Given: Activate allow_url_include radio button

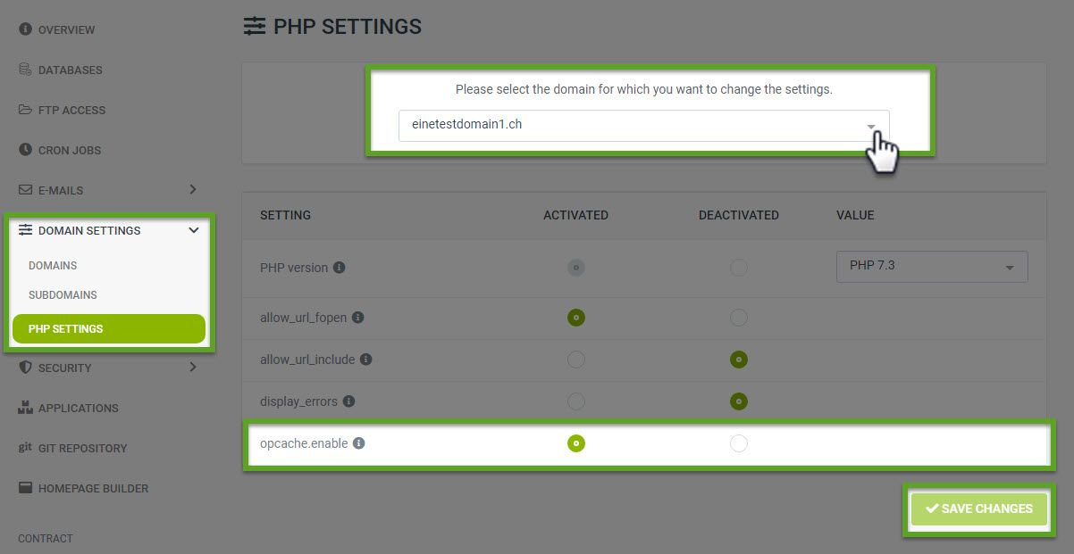Looking at the screenshot, I should coord(576,360).
